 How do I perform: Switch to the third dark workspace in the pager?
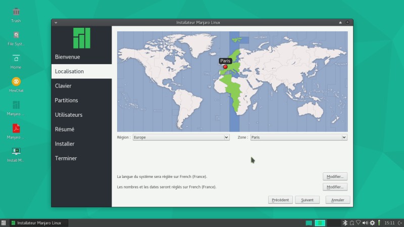[333, 223]
